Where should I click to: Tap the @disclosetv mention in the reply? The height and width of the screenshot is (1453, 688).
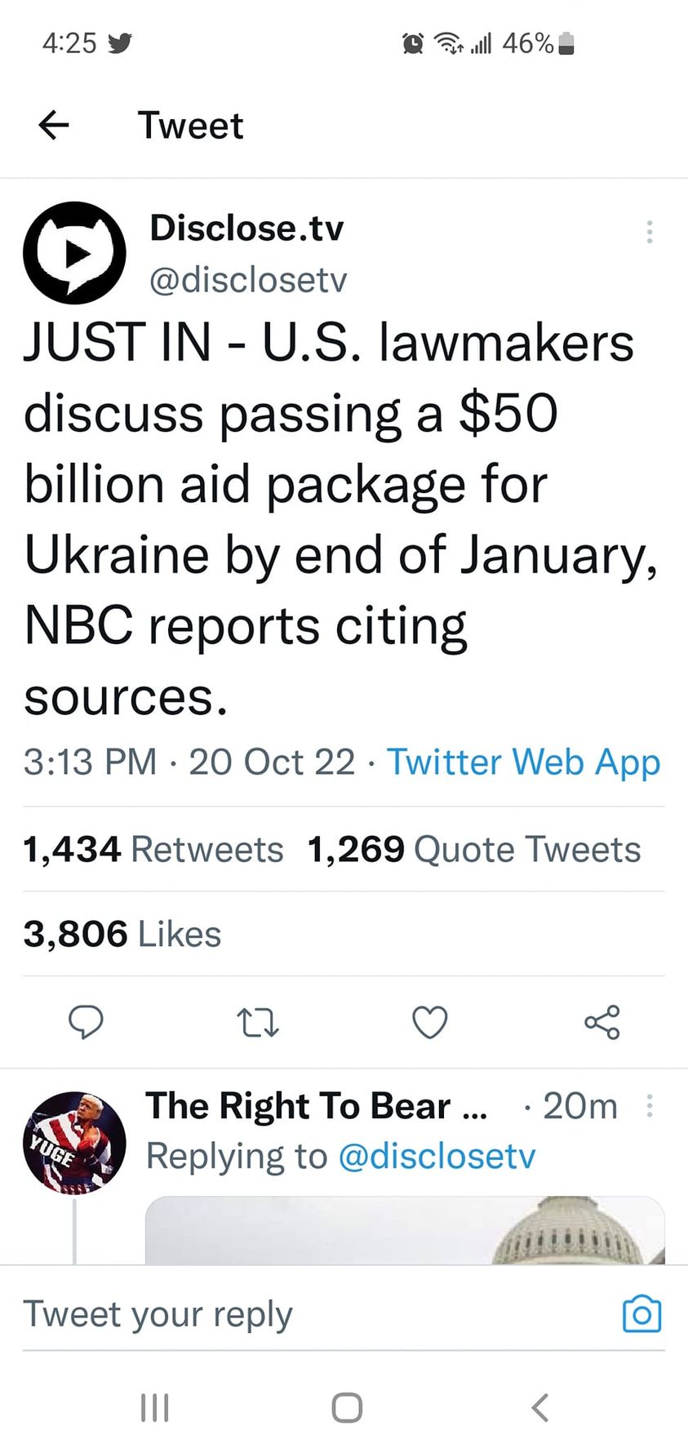(x=437, y=1156)
